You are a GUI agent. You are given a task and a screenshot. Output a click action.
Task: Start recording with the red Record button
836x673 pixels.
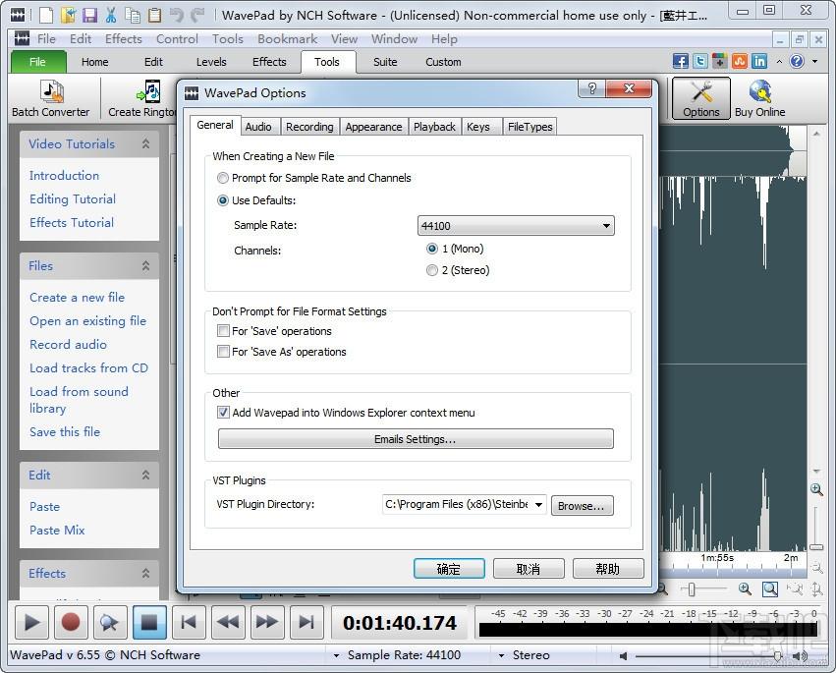point(71,622)
